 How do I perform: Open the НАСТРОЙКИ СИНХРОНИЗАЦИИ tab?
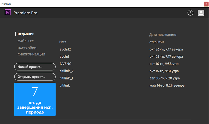coord(31,51)
